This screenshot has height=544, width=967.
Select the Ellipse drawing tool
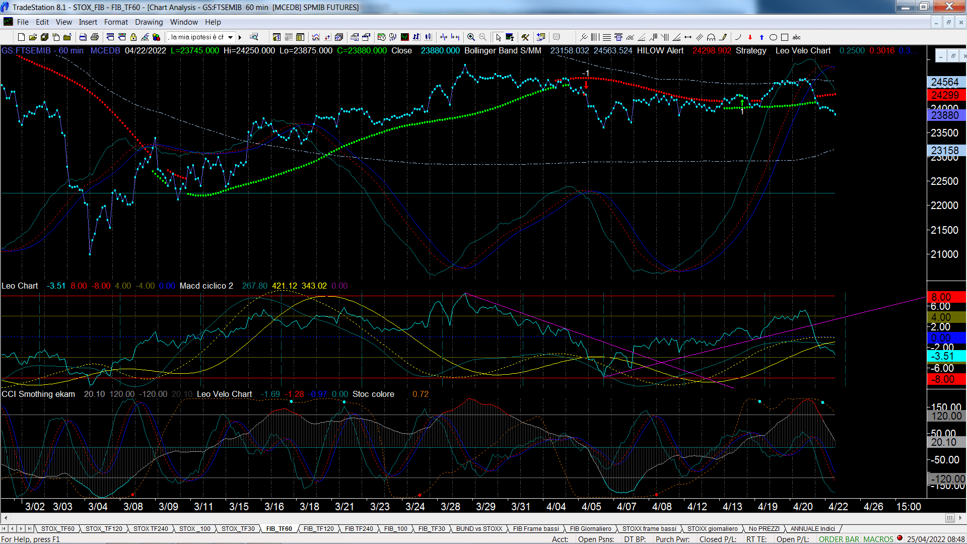pos(773,37)
